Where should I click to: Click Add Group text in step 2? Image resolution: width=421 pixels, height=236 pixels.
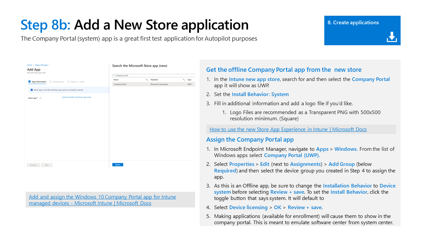coord(342,164)
